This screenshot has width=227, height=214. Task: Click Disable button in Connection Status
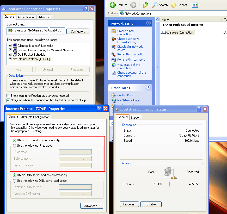[151, 204]
